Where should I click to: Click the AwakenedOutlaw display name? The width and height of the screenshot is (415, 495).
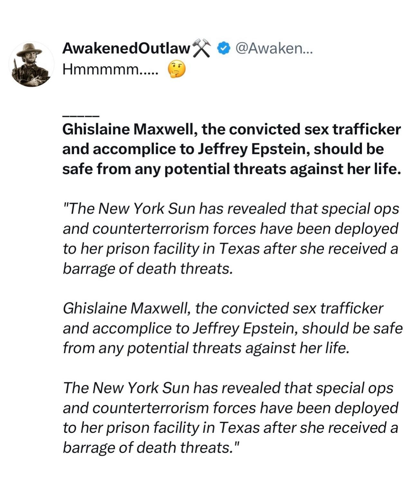[x=126, y=48]
